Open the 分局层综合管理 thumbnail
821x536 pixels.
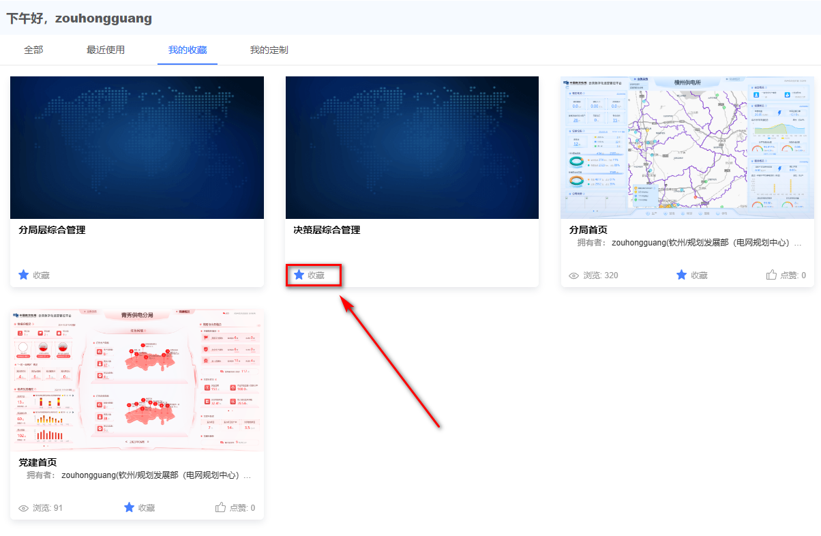coord(137,147)
